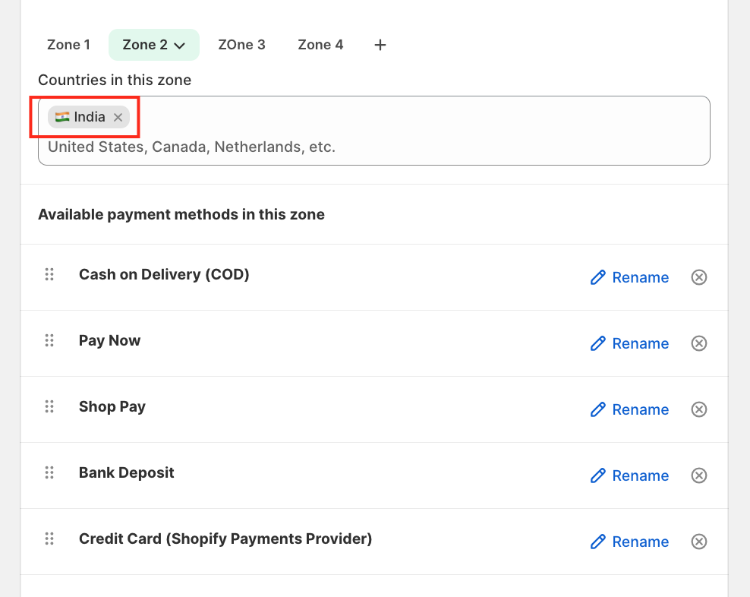Remove Cash on Delivery payment method
The image size is (750, 597).
coord(698,277)
